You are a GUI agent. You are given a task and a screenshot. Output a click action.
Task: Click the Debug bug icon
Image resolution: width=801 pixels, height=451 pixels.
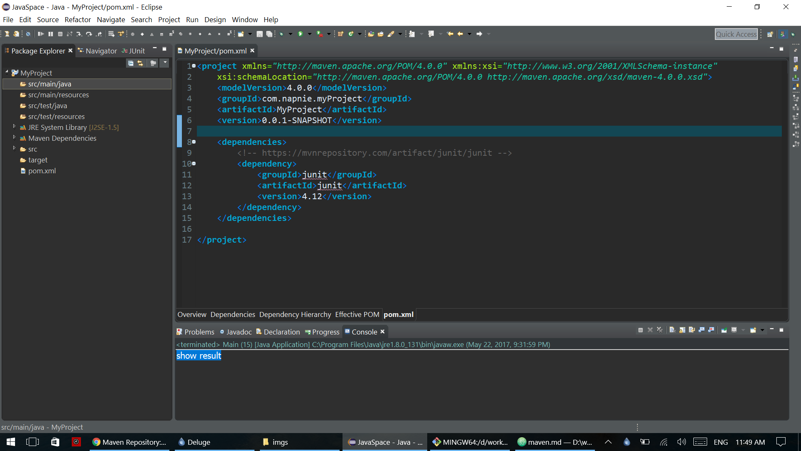click(x=282, y=34)
